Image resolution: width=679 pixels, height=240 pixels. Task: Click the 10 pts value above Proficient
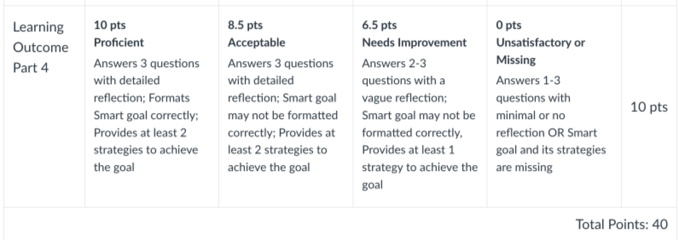click(x=110, y=25)
